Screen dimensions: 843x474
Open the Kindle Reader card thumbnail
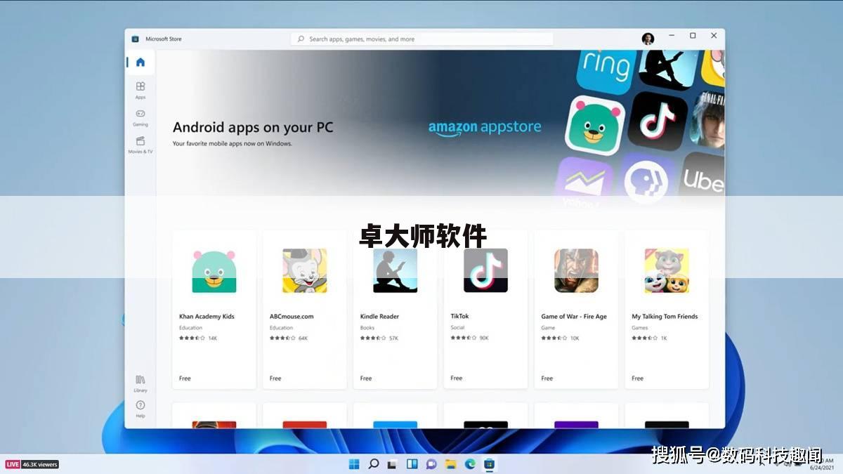pyautogui.click(x=395, y=270)
